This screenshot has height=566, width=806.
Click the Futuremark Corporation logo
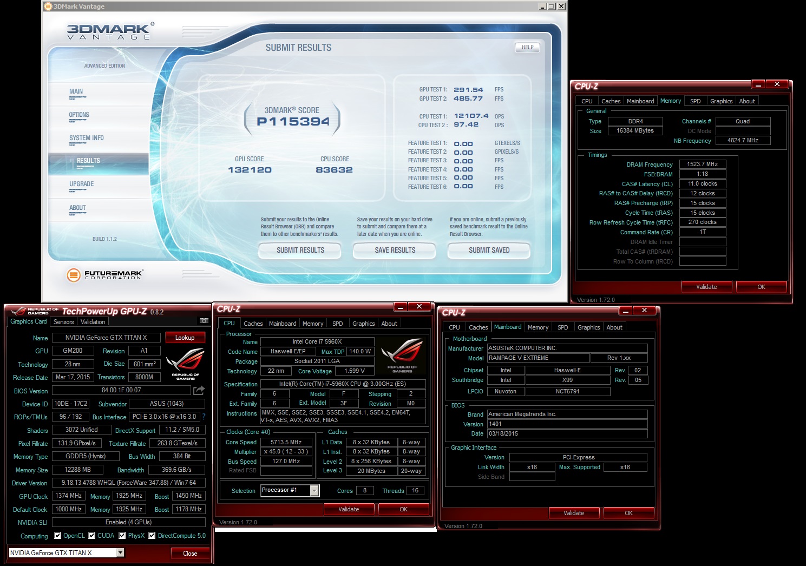pos(104,275)
